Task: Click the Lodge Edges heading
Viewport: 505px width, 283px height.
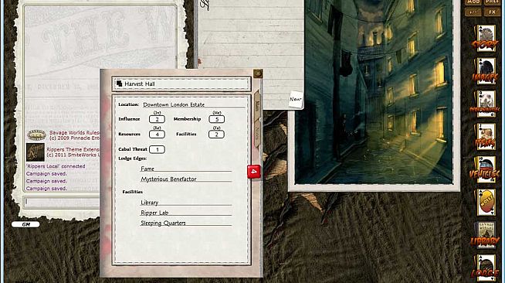Action: tap(132, 159)
